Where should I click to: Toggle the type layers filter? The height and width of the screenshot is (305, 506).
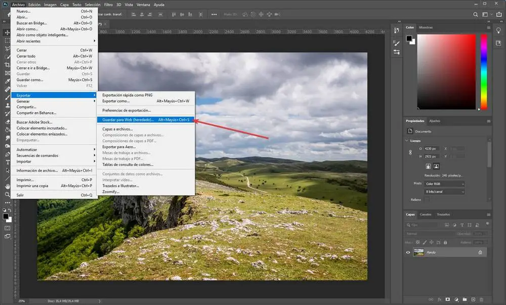tap(462, 225)
